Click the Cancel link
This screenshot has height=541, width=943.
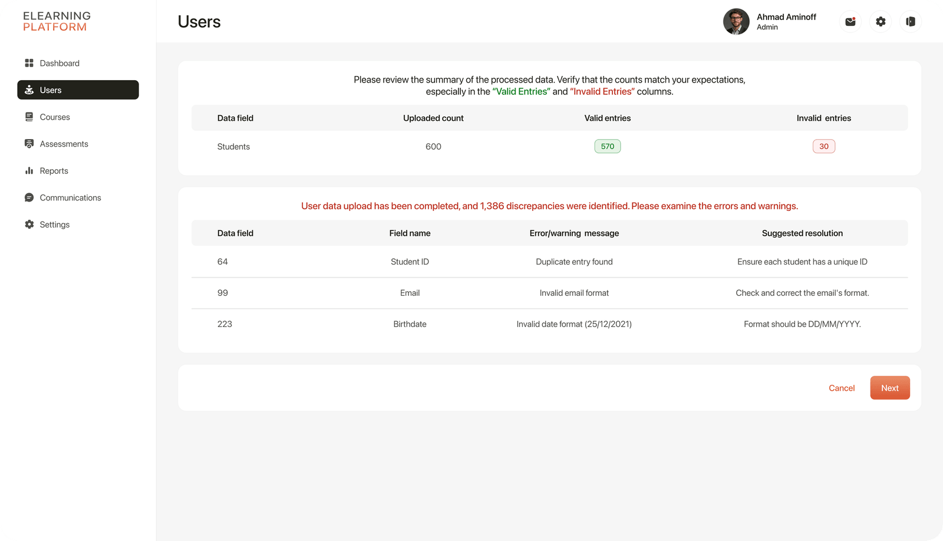pyautogui.click(x=841, y=388)
